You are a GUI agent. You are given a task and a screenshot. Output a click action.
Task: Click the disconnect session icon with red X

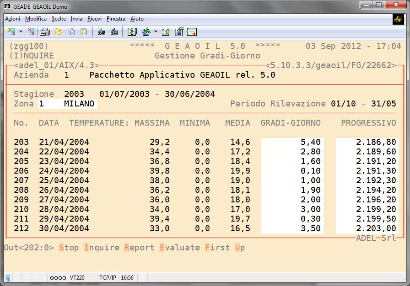click(31, 32)
